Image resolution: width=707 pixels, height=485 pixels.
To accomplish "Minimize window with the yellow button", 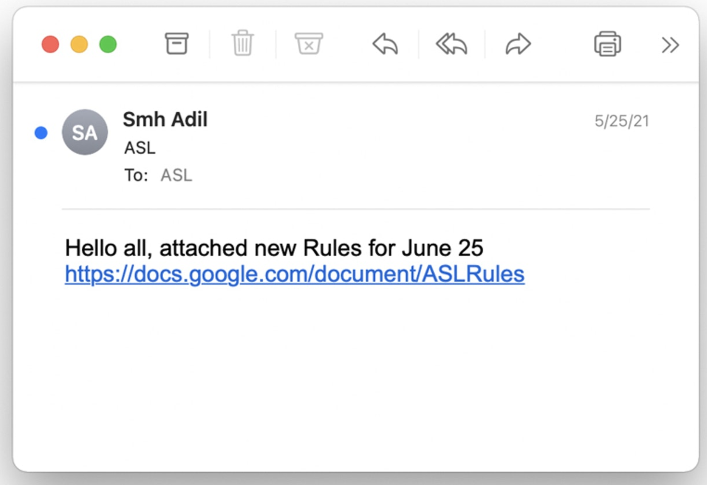I will point(79,44).
